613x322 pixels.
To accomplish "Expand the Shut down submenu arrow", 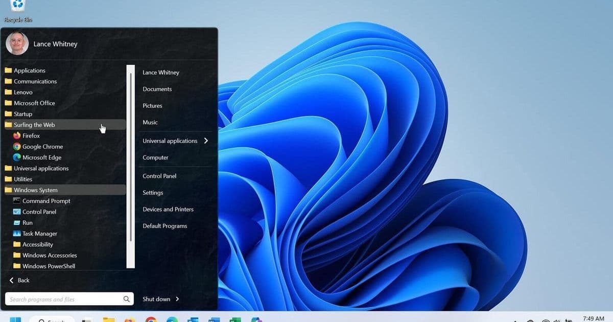I will 176,299.
